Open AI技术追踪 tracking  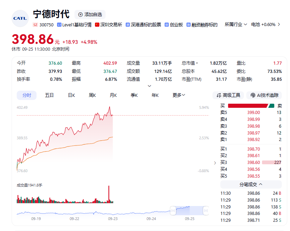coord(264,95)
